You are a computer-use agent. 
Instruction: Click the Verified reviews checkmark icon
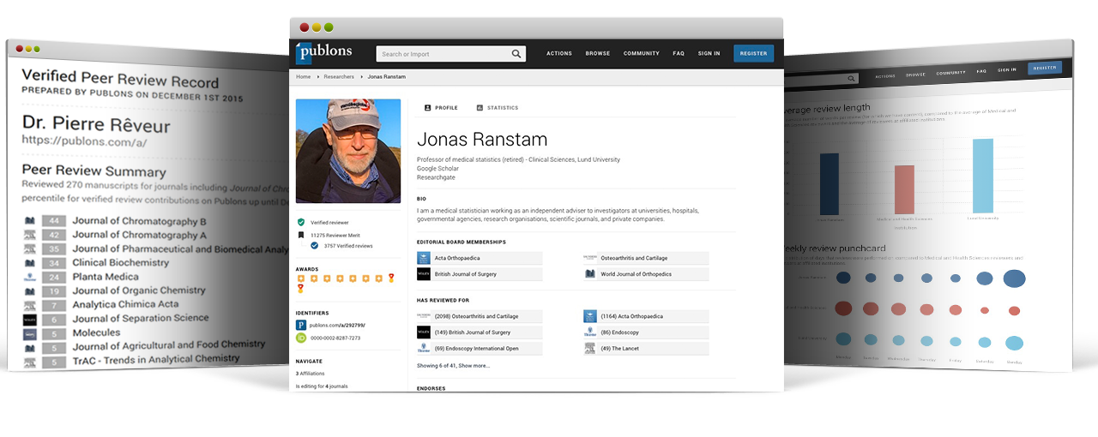click(315, 246)
